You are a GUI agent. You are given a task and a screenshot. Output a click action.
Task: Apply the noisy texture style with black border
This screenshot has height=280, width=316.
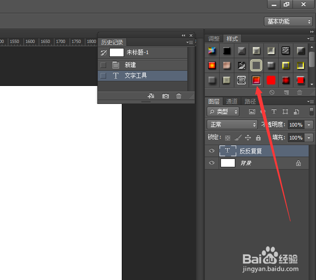(x=286, y=51)
